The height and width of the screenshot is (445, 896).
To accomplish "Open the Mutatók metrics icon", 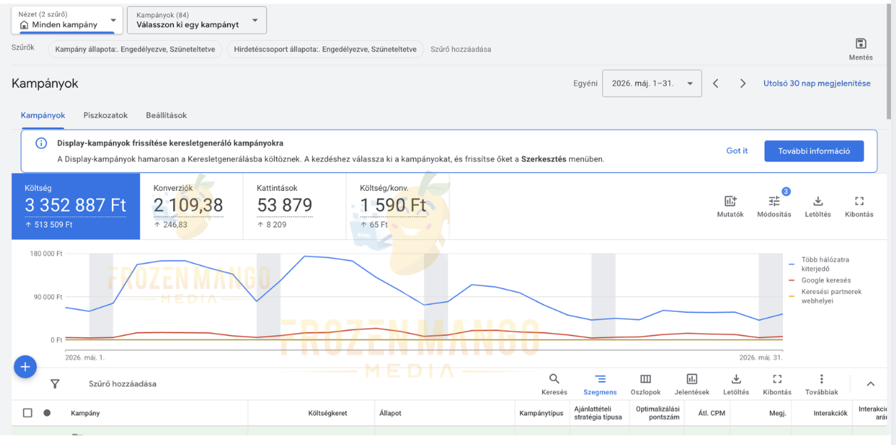I will pyautogui.click(x=730, y=201).
